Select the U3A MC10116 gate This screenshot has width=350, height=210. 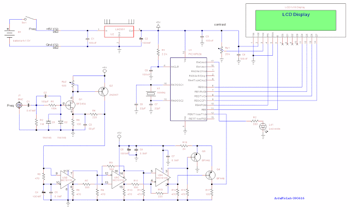(163, 178)
